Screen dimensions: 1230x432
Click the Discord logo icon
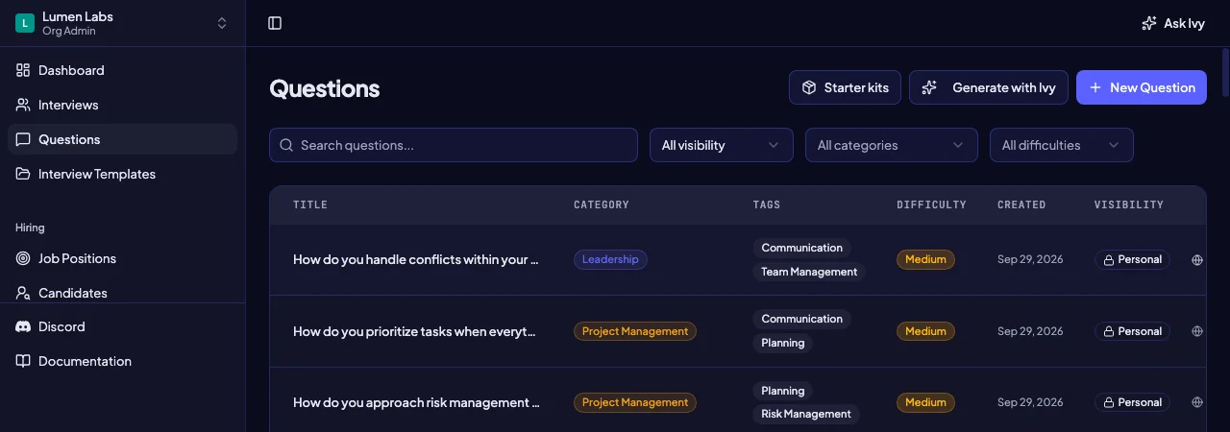pyautogui.click(x=23, y=326)
